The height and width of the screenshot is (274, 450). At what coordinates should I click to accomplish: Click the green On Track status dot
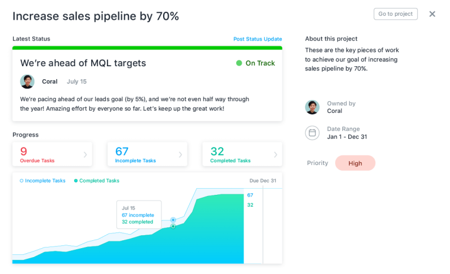tap(238, 63)
